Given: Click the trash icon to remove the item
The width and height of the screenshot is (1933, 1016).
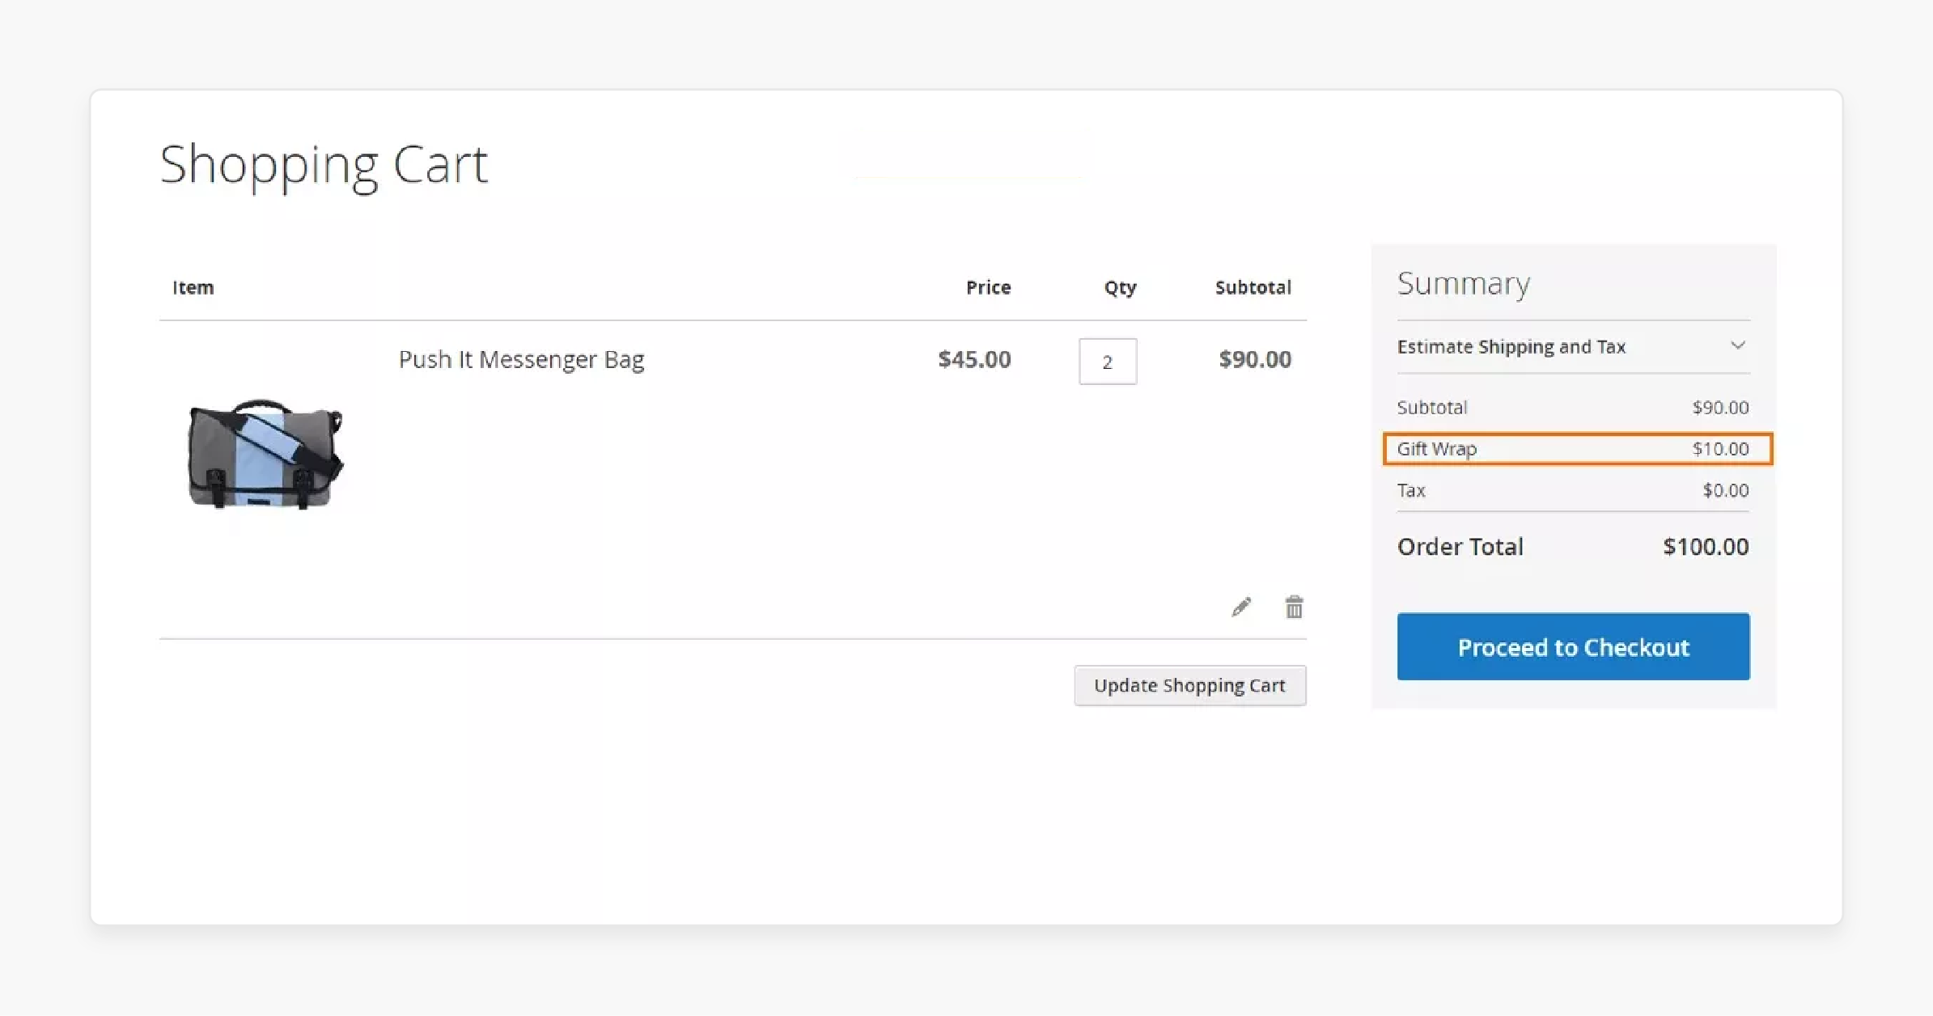Looking at the screenshot, I should (1295, 607).
